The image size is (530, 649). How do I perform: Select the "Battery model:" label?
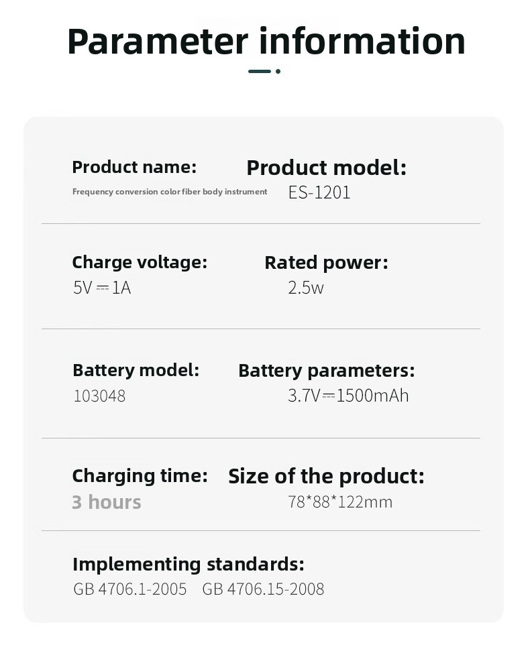coord(136,370)
